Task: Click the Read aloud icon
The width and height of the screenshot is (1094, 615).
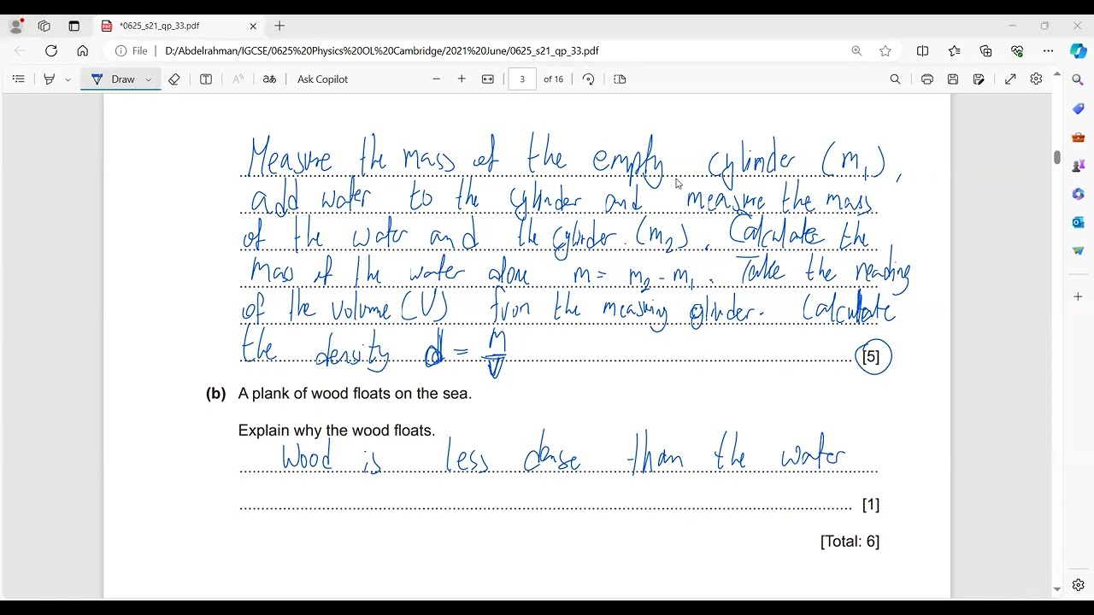Action: 238,79
